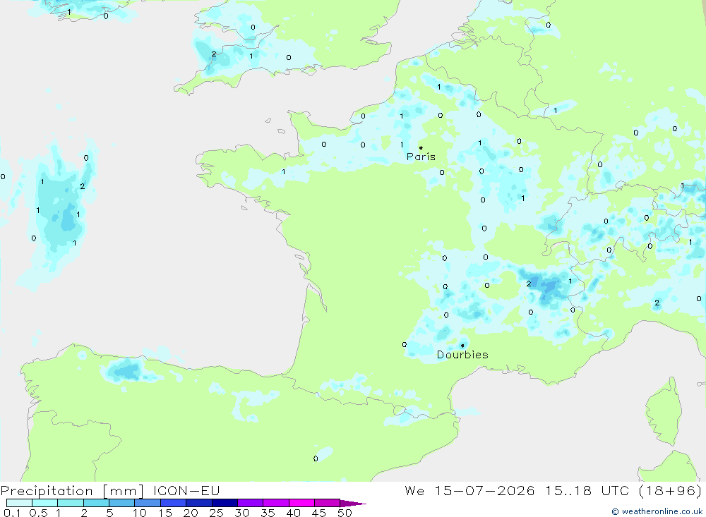
Task: Pick the 25–30 mm navy legend swatch
Action: pos(225,503)
